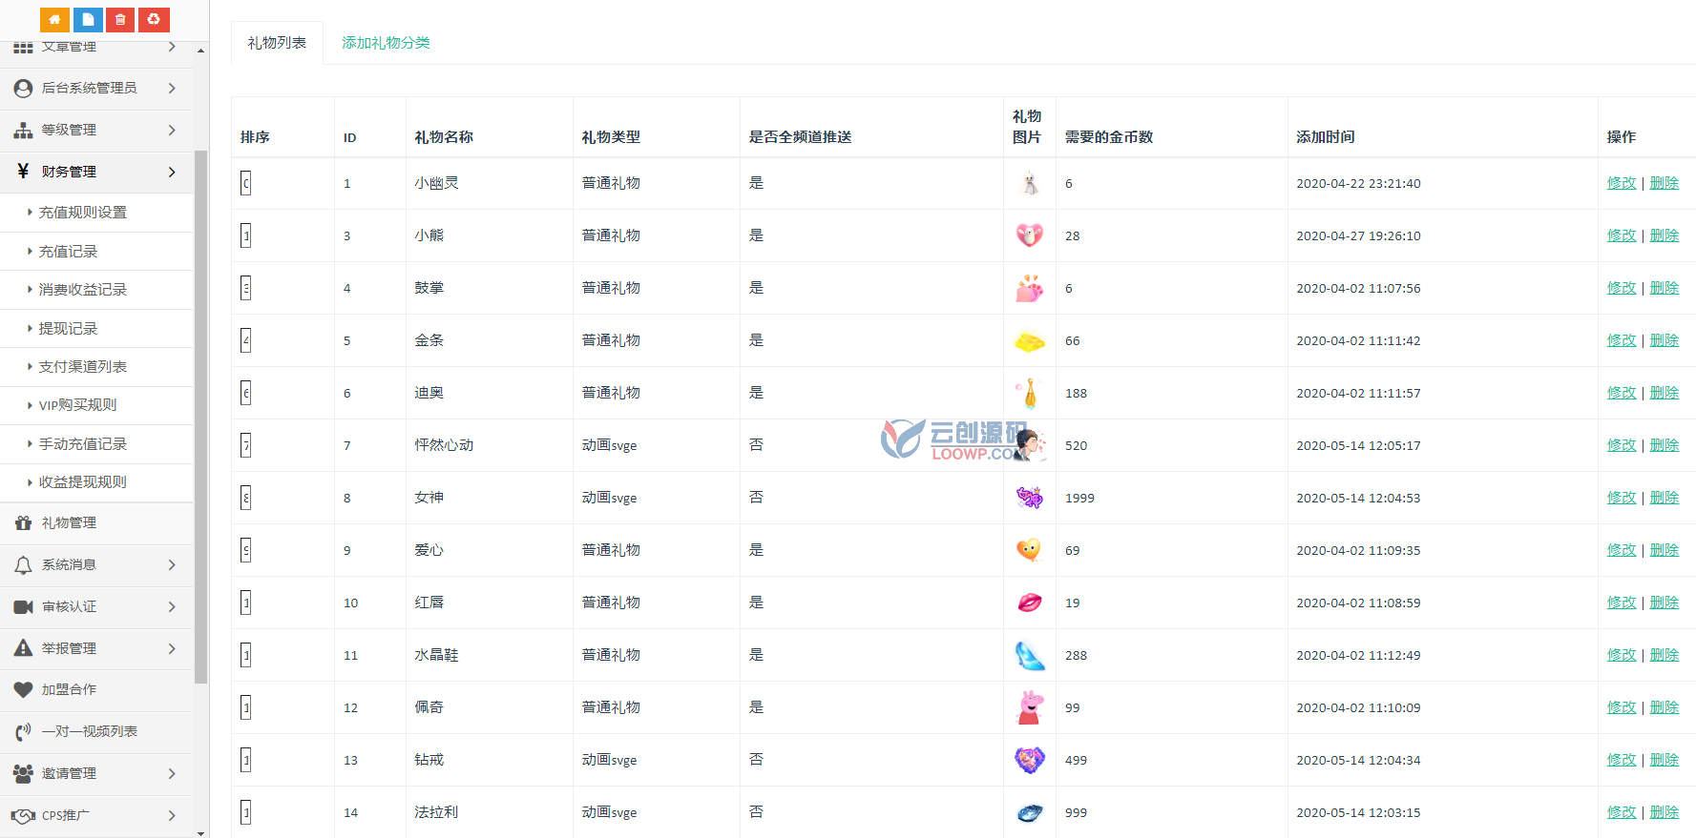Click sort order input for 鼓掌
Screen dimensions: 1696x838
pyautogui.click(x=245, y=288)
